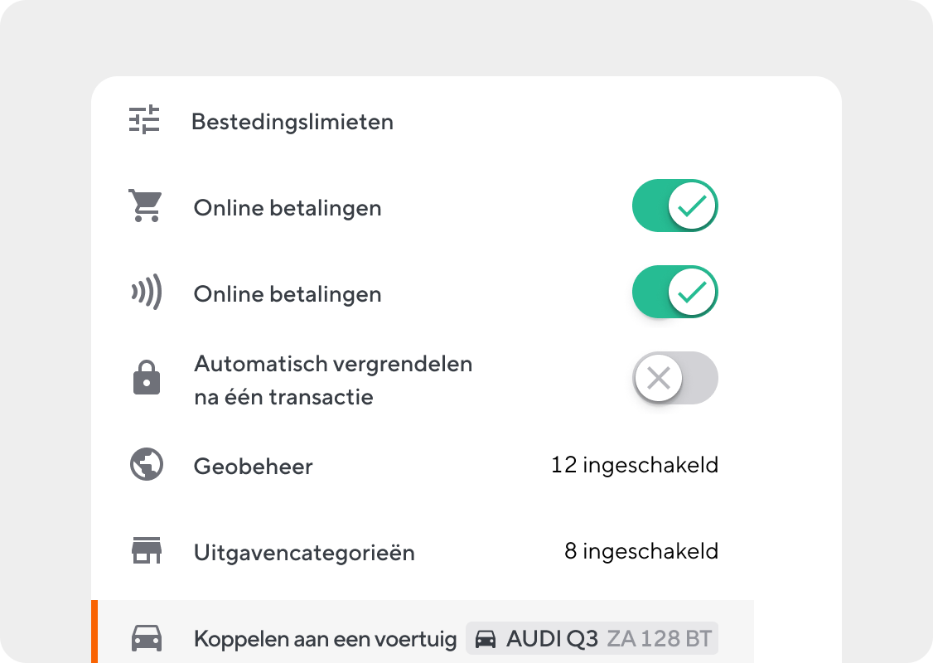Click 'Automatisch vergrendelen na één transactie' text
This screenshot has height=663, width=933.
333,380
